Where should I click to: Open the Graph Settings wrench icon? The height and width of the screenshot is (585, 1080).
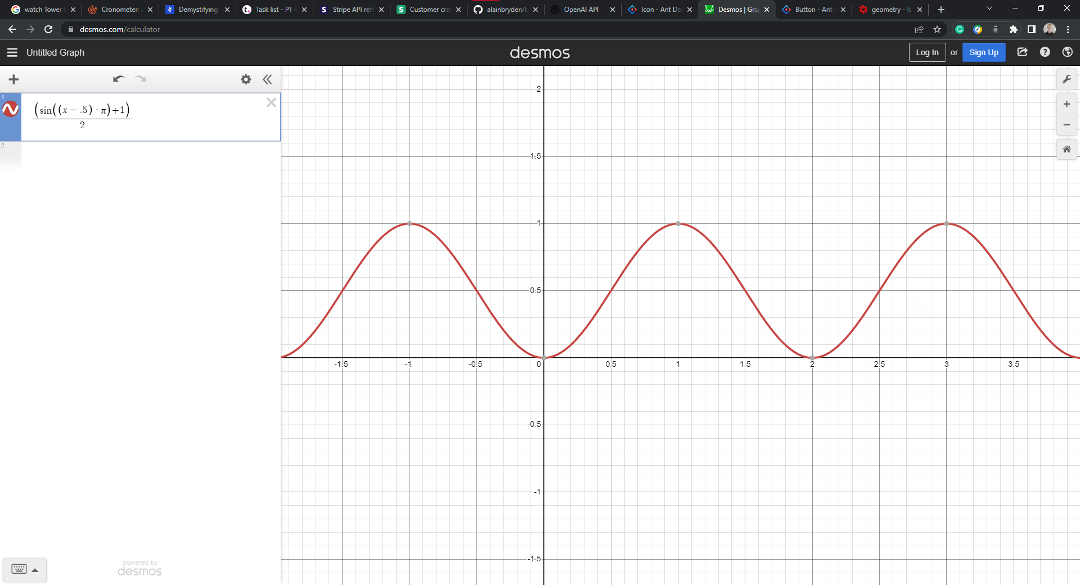(1066, 79)
